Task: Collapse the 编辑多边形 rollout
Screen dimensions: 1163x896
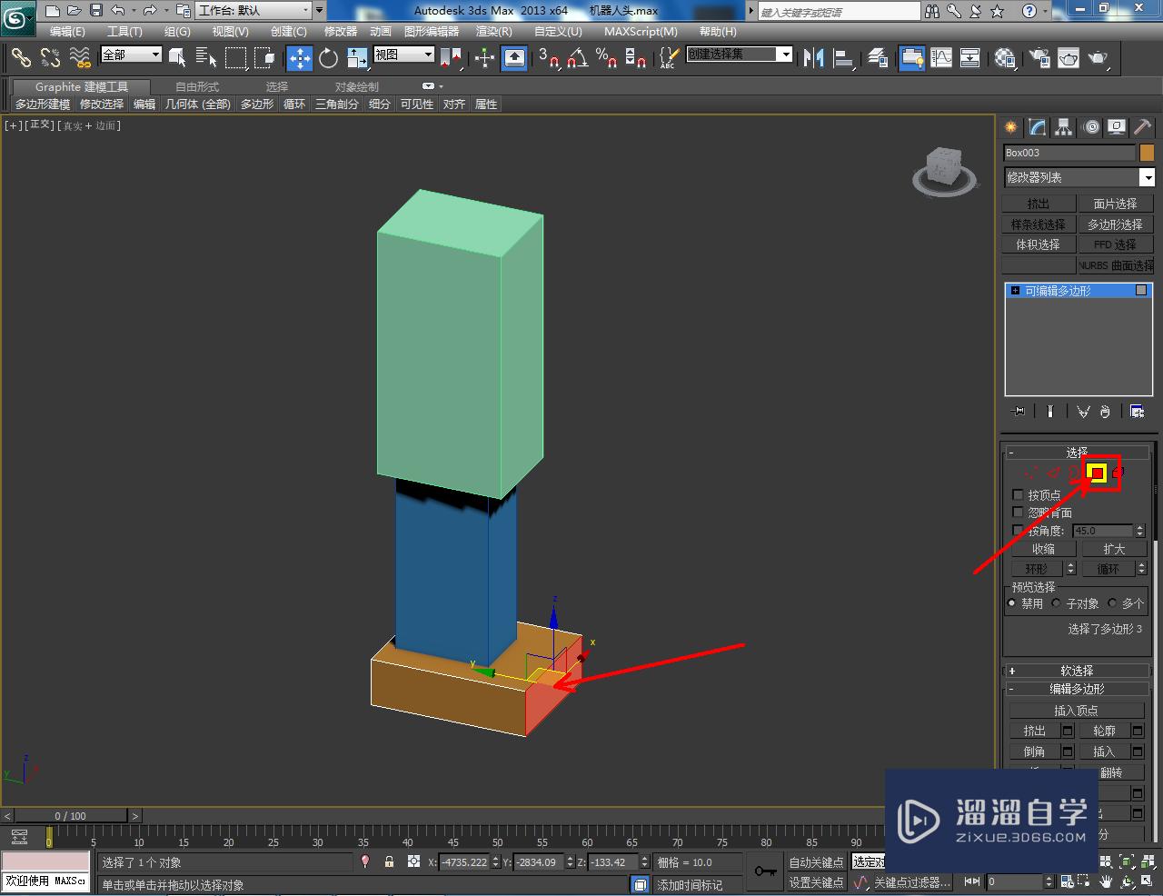Action: click(1077, 689)
